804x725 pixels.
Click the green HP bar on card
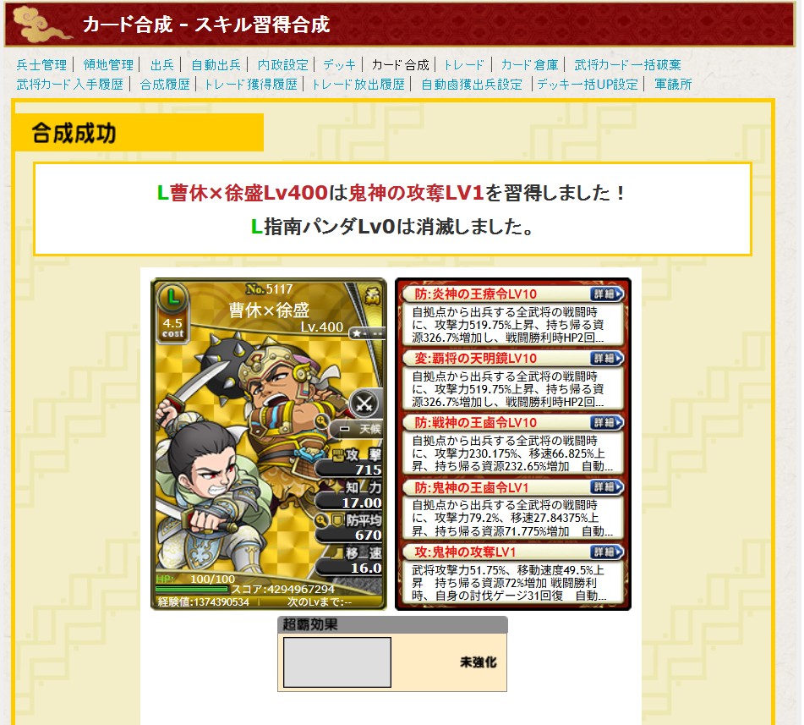[192, 589]
